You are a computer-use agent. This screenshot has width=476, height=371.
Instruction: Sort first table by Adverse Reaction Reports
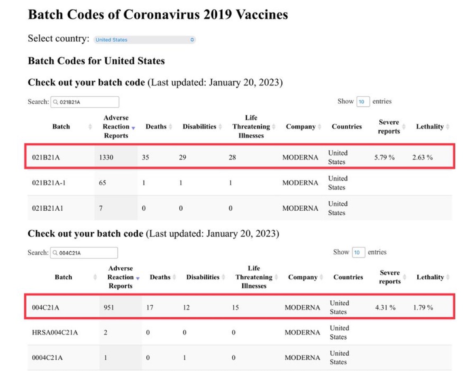click(x=116, y=127)
